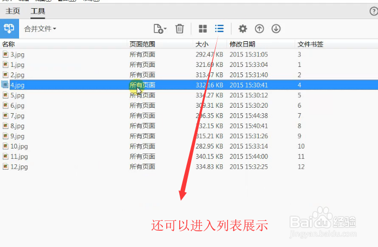Open the options gear icon
The width and height of the screenshot is (378, 247).
click(x=243, y=29)
